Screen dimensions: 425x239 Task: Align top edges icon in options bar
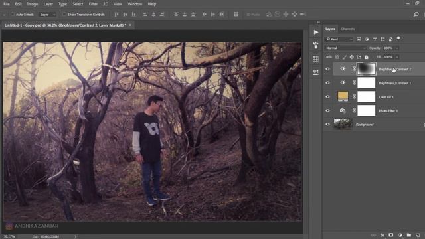point(116,14)
